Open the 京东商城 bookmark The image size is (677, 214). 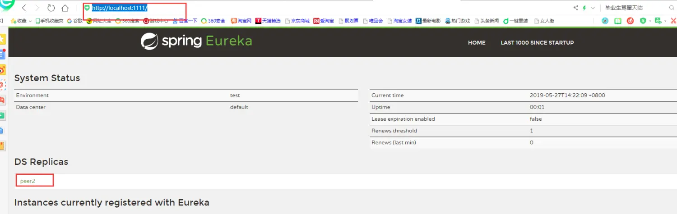coord(297,21)
